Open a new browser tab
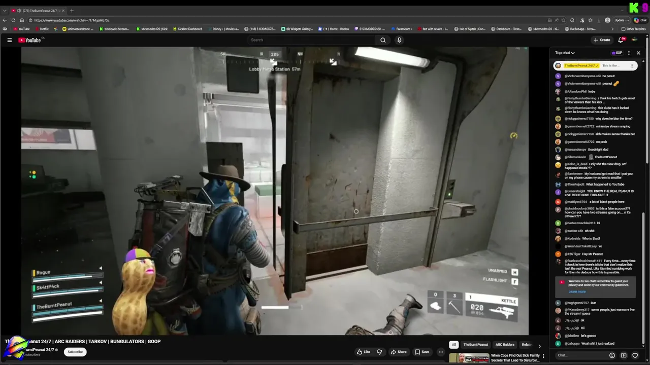650x365 pixels. 72,11
